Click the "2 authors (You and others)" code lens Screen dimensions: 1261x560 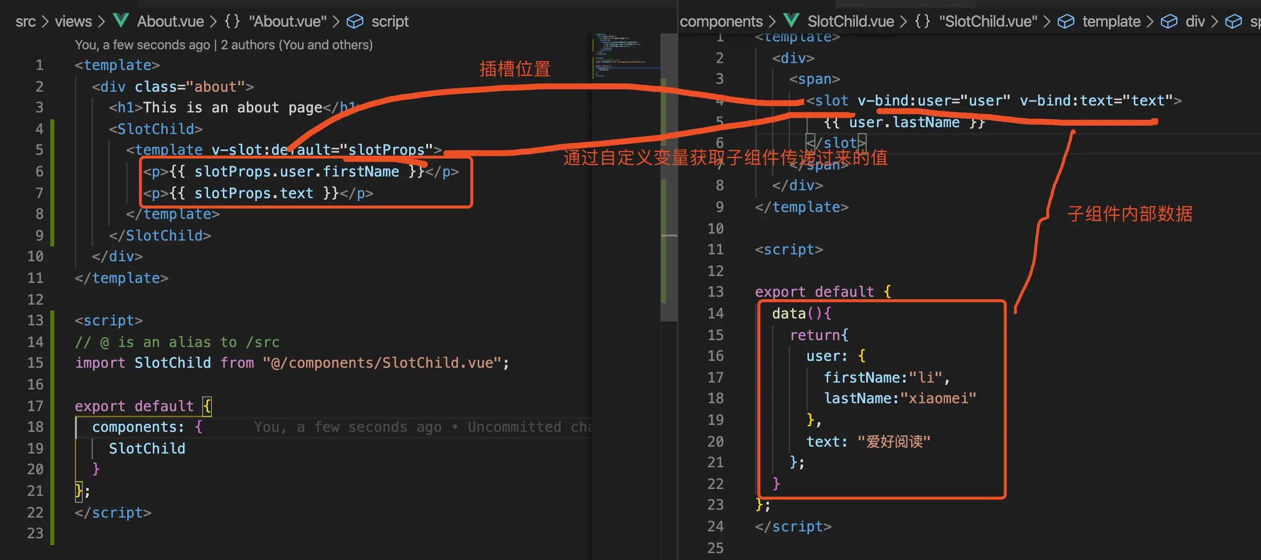(296, 45)
